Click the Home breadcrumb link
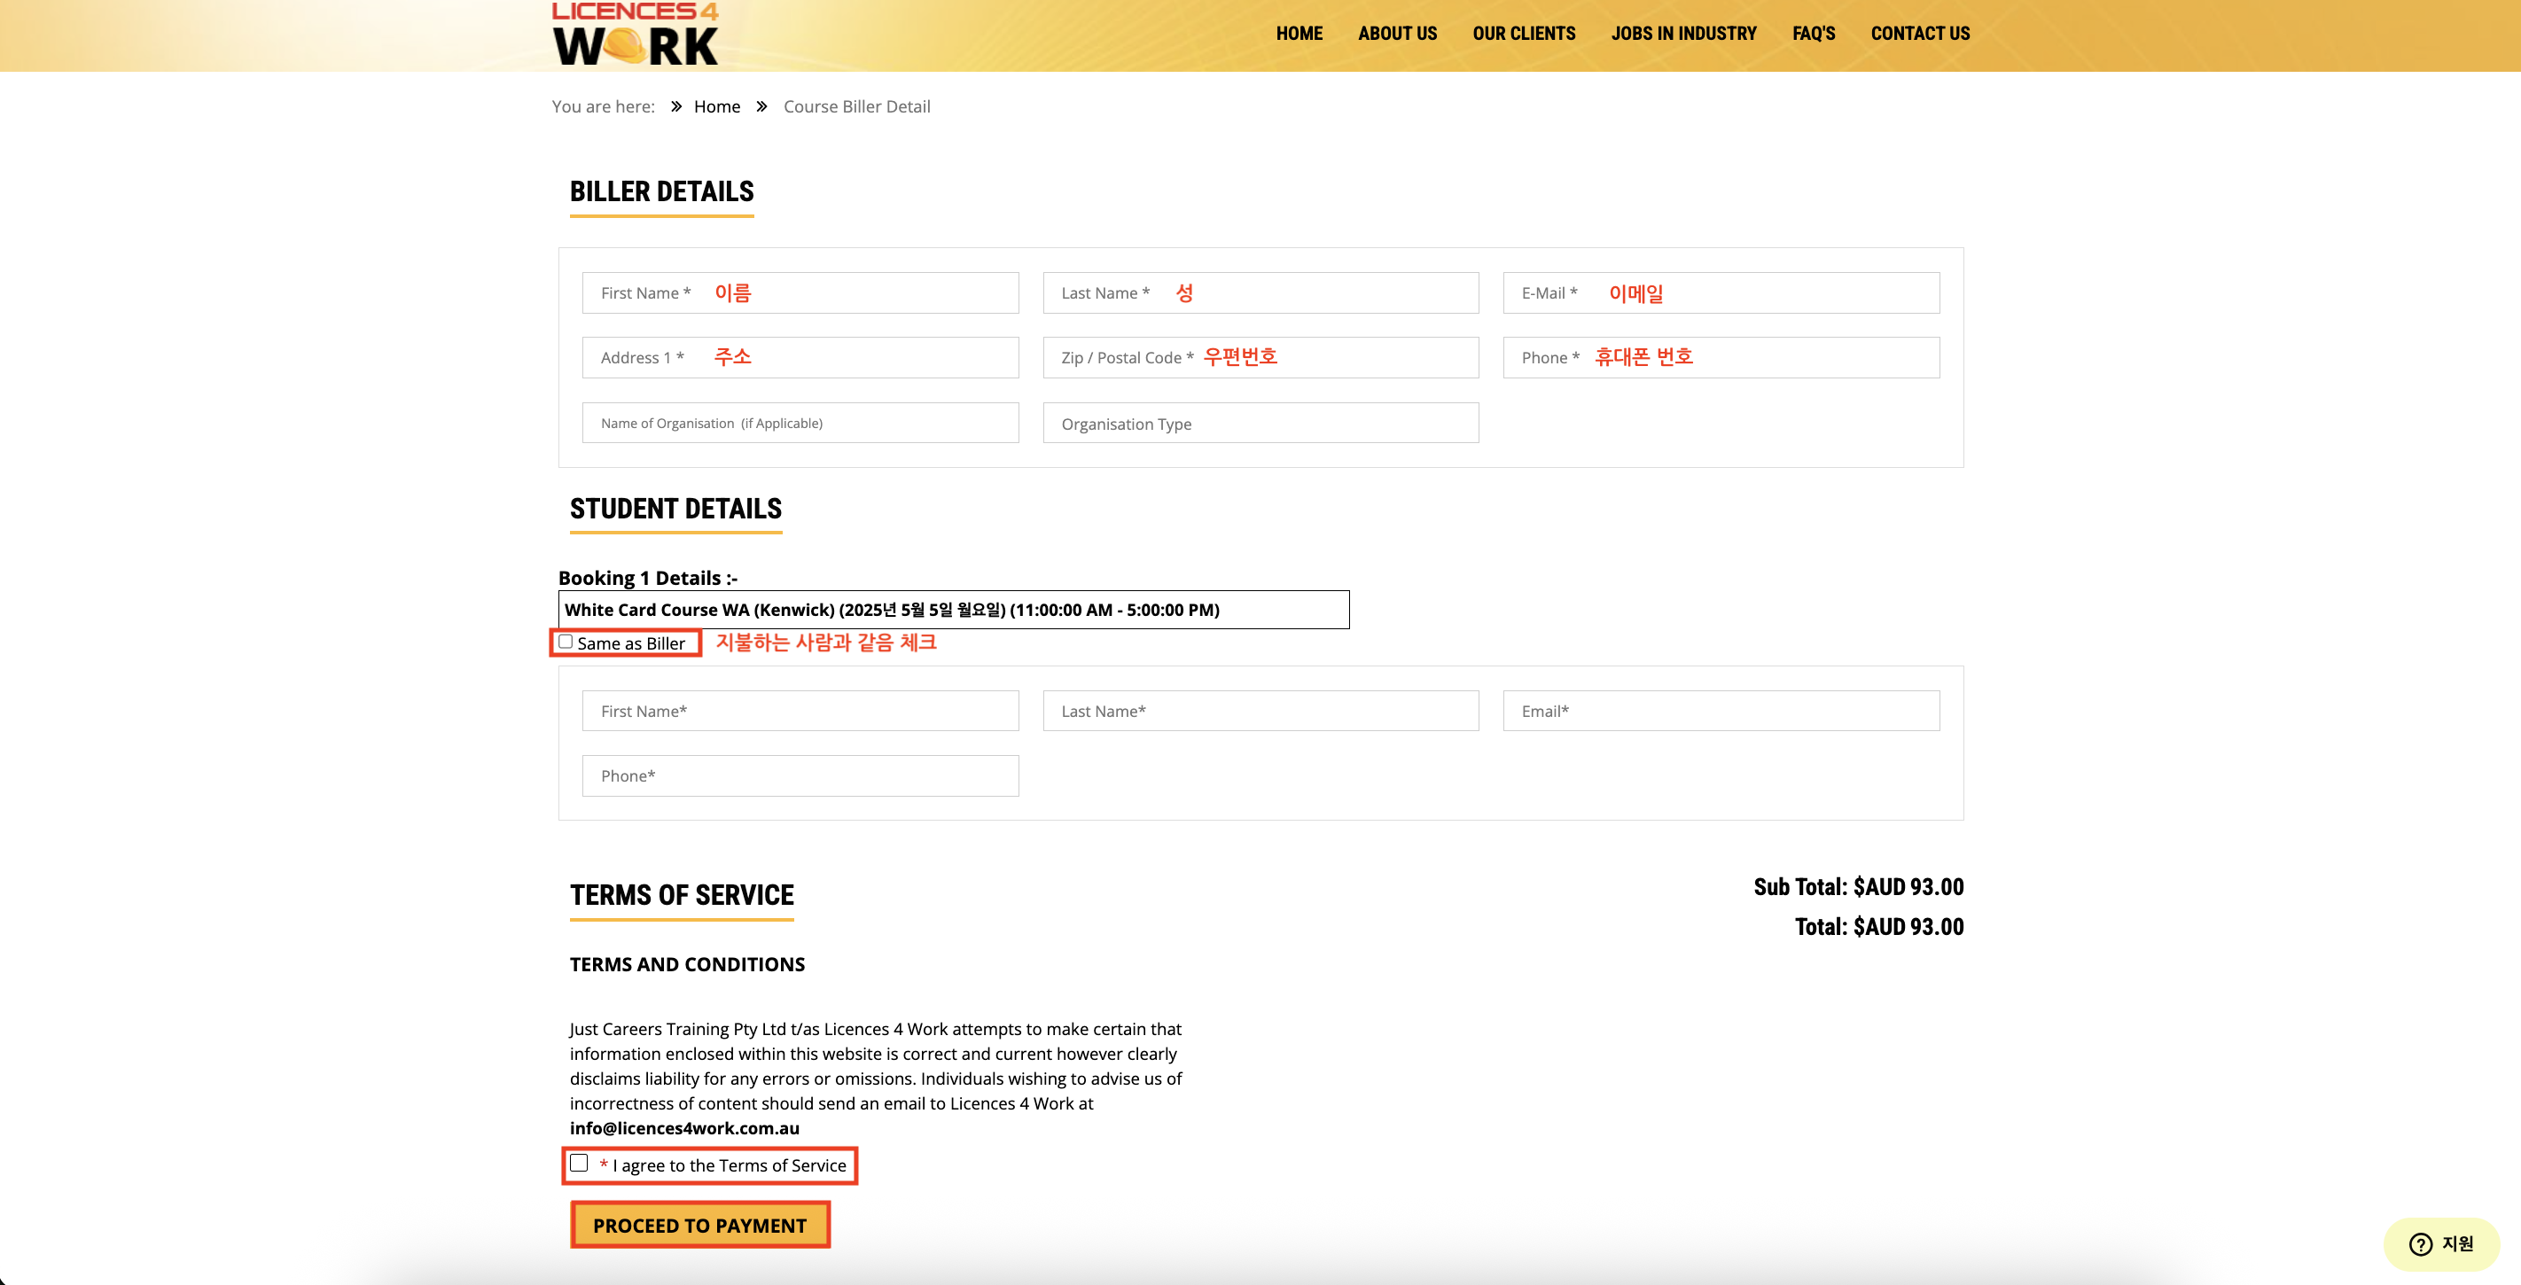 (x=716, y=106)
